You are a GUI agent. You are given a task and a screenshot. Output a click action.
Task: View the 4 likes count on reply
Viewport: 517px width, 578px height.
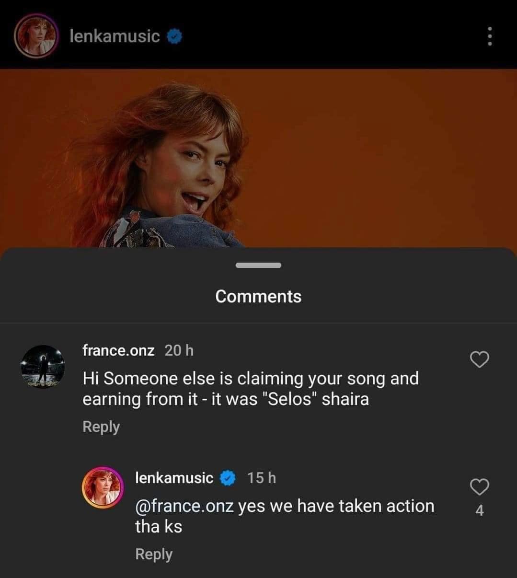coord(480,511)
